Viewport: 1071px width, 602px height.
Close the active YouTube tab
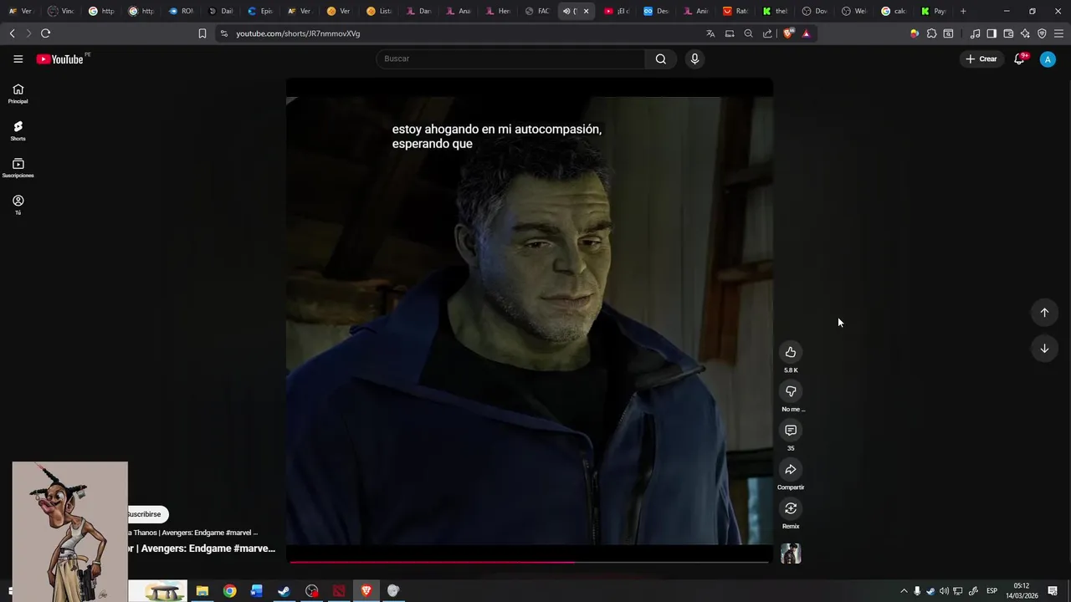click(586, 11)
